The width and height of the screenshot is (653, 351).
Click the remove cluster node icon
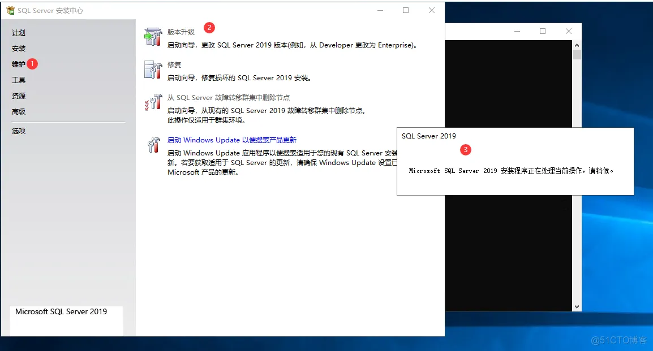coord(153,102)
